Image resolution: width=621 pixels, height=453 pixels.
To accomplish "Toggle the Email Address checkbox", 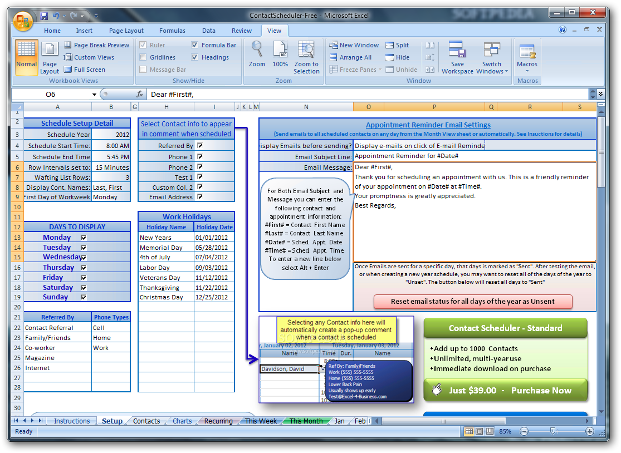I will [x=200, y=196].
